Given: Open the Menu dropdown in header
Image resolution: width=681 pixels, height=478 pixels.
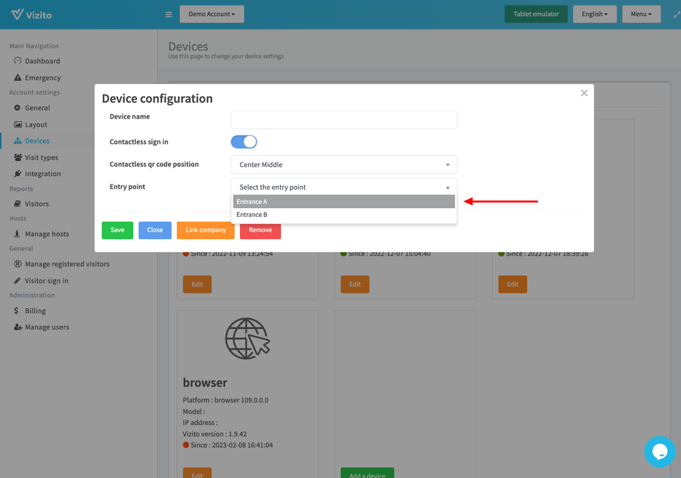Looking at the screenshot, I should click(640, 14).
